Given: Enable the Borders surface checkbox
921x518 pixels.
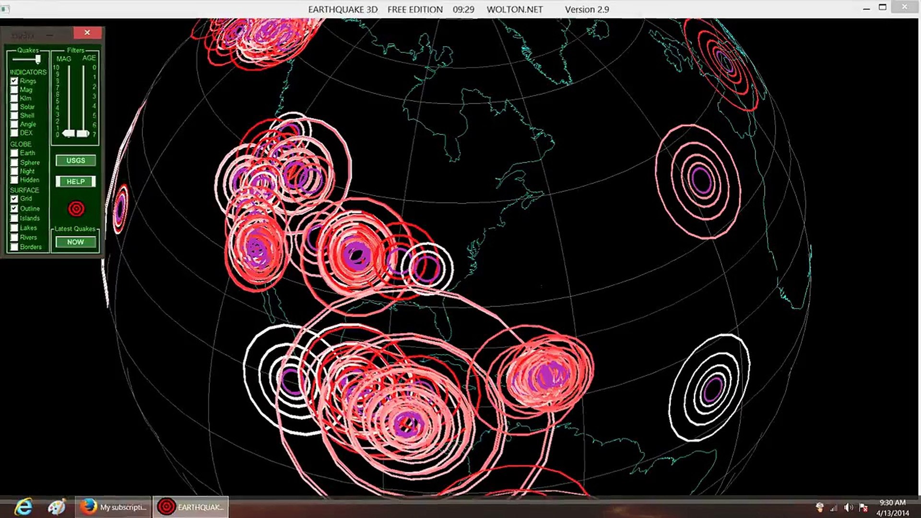Looking at the screenshot, I should click(14, 247).
